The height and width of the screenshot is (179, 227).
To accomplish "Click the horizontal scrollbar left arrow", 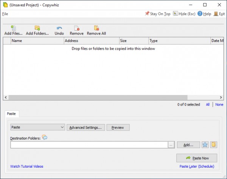I will [6, 97].
